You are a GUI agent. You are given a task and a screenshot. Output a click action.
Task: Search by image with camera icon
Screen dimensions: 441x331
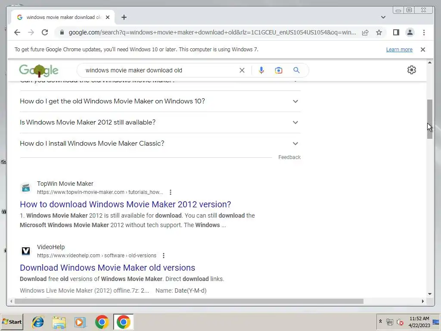(x=279, y=70)
